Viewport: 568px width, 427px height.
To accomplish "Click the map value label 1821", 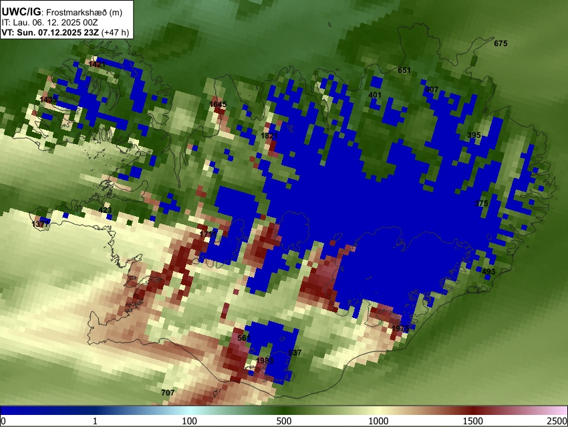I will [x=269, y=136].
